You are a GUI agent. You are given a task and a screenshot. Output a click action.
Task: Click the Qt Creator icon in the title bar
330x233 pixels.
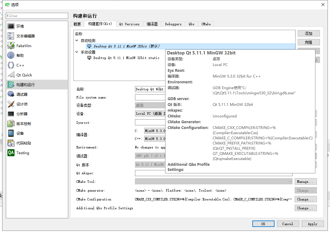pyautogui.click(x=7, y=5)
